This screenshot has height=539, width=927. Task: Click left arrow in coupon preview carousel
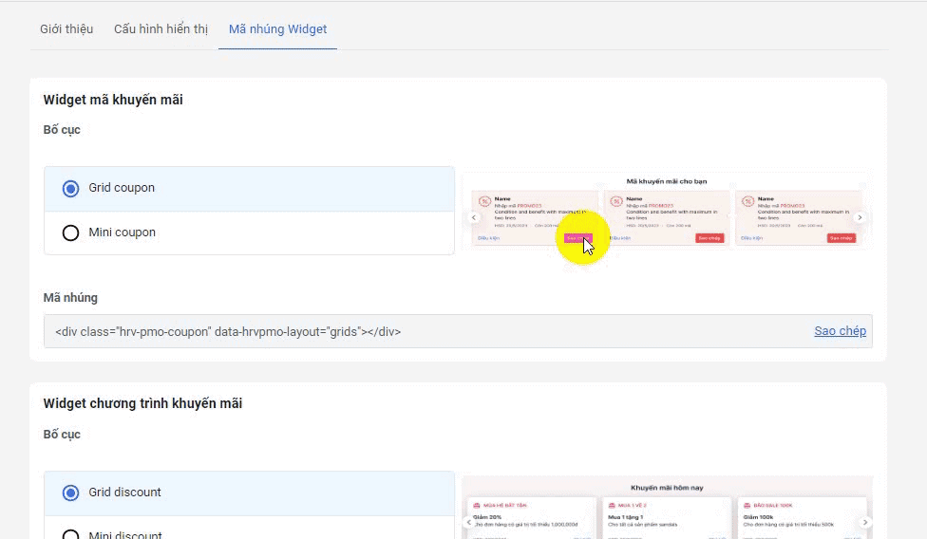[x=474, y=217]
